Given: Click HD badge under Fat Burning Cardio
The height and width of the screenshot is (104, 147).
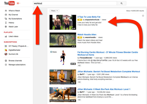Looking at the screenshot, I should [x=79, y=66].
